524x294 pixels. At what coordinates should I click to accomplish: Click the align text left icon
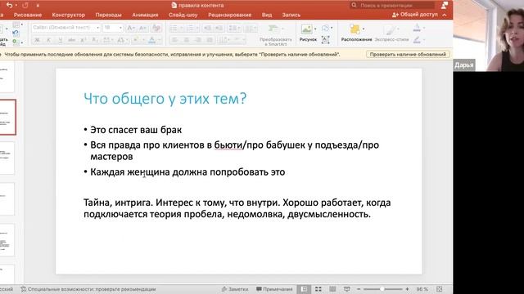174,40
